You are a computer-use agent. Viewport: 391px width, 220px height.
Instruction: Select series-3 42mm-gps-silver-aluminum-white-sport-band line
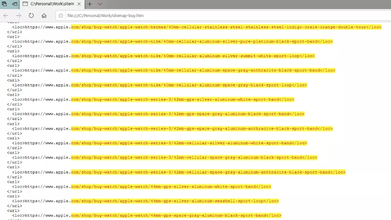point(153,100)
